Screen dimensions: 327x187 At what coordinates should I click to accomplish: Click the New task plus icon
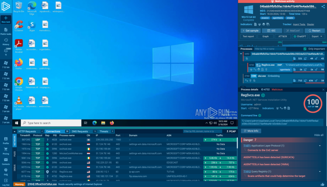pos(6,18)
